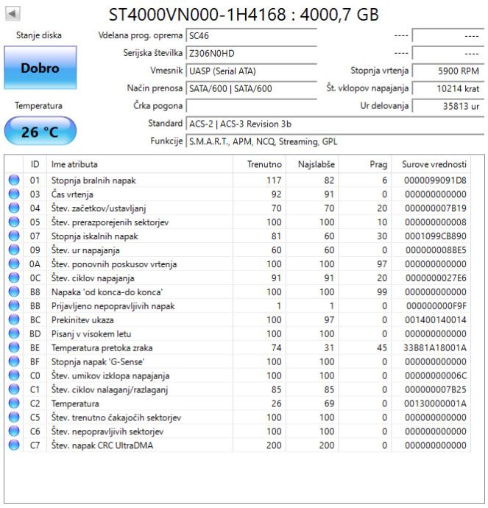
Task: Click the status orb next to Prekinitev ukaza
Action: click(x=15, y=320)
